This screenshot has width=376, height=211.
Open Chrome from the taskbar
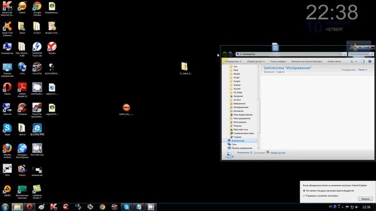coord(102,207)
